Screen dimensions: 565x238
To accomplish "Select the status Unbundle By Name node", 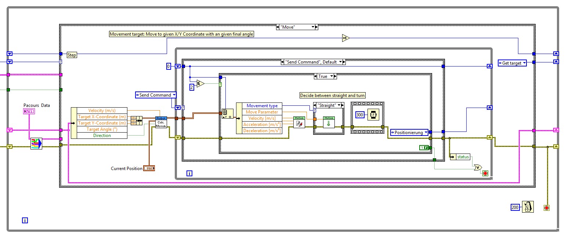I will 460,157.
